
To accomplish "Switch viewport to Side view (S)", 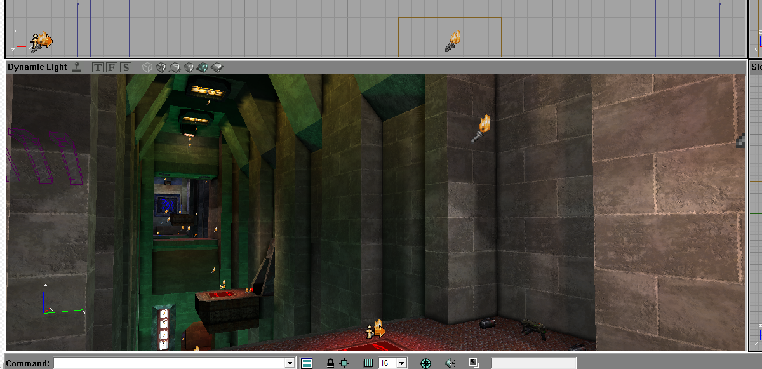I will [x=125, y=67].
